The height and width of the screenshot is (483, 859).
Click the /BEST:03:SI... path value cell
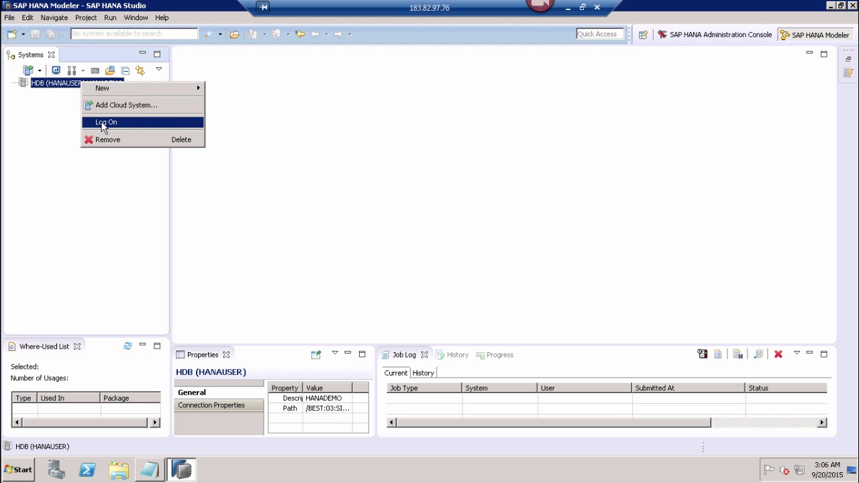pos(327,408)
